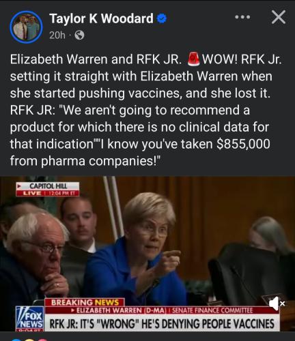Click the Breaking News banner

tap(85, 302)
